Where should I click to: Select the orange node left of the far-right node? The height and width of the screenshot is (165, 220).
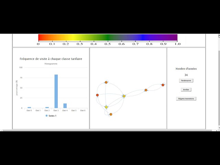click(x=146, y=90)
